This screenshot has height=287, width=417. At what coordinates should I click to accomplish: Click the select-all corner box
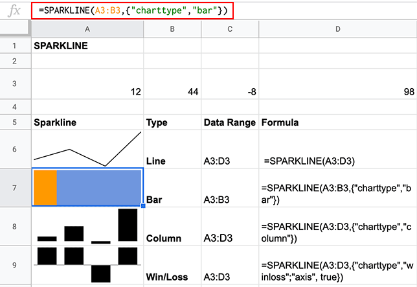pos(15,28)
